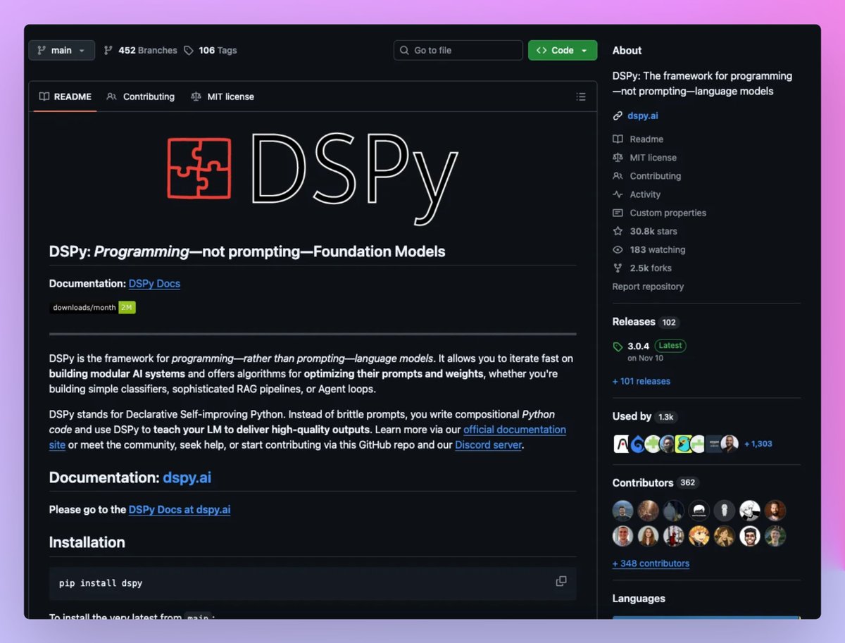The image size is (845, 643).
Task: Click the fork icon beside 2.5k forks
Action: (x=618, y=268)
